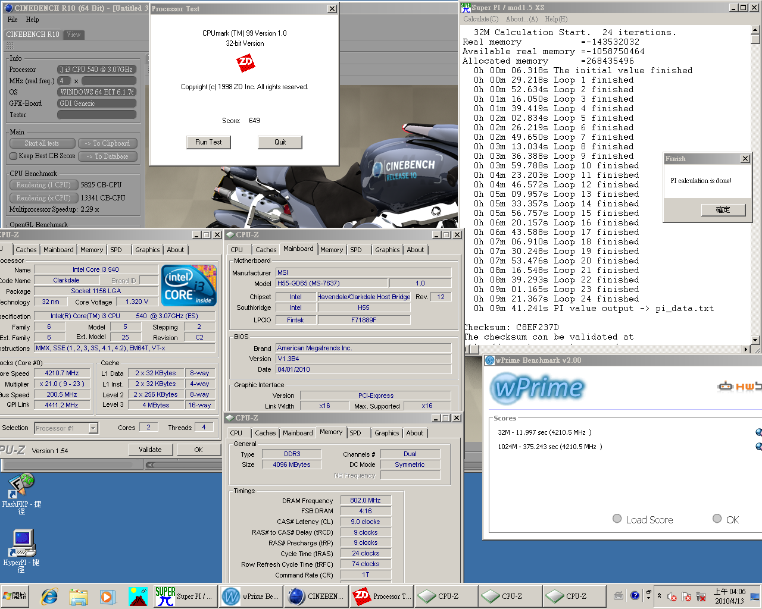This screenshot has width=762, height=609.
Task: Open Calculate menu in Super PI
Action: click(x=481, y=19)
